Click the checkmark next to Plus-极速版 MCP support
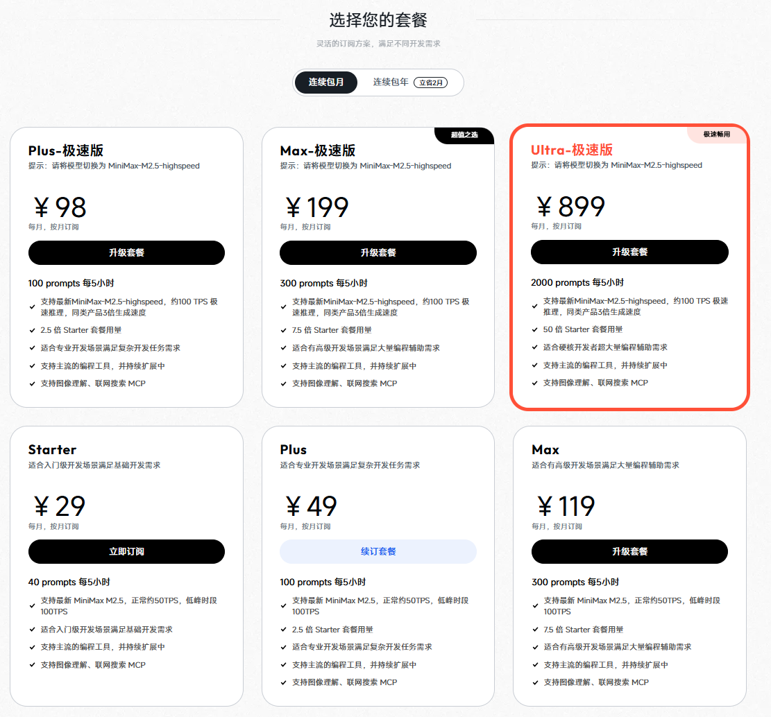This screenshot has width=771, height=717. [33, 383]
